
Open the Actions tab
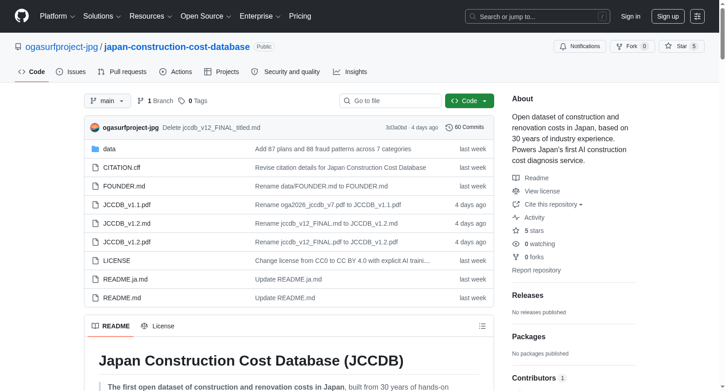click(176, 72)
